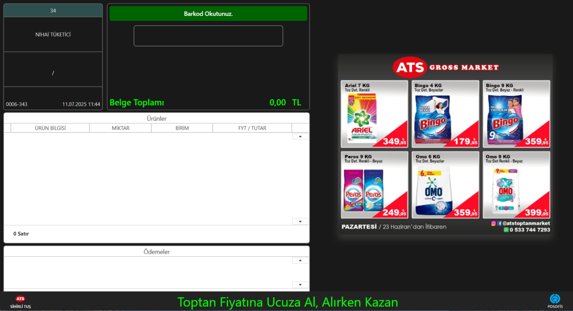The height and width of the screenshot is (311, 573).
Task: Select the ÜRÜN BİLGİSİ column header
Action: [50, 128]
